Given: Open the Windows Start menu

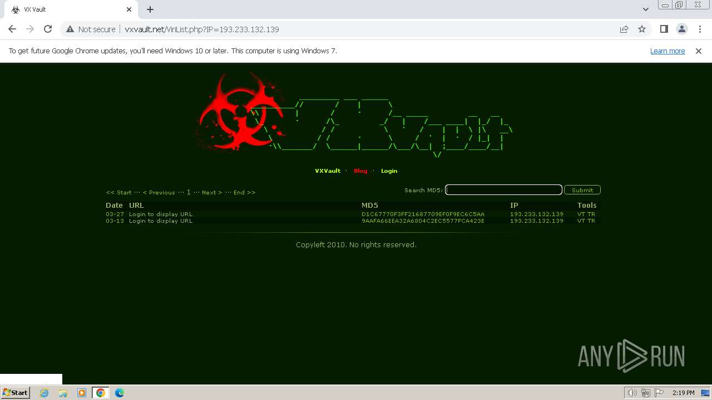Looking at the screenshot, I should click(x=15, y=393).
